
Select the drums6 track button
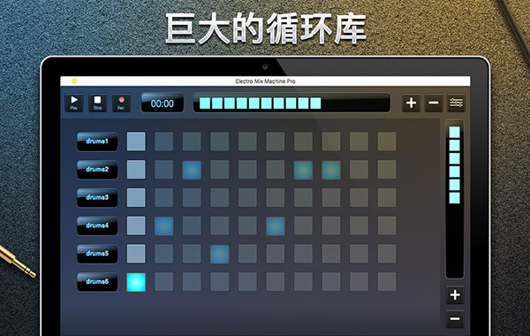coord(97,282)
